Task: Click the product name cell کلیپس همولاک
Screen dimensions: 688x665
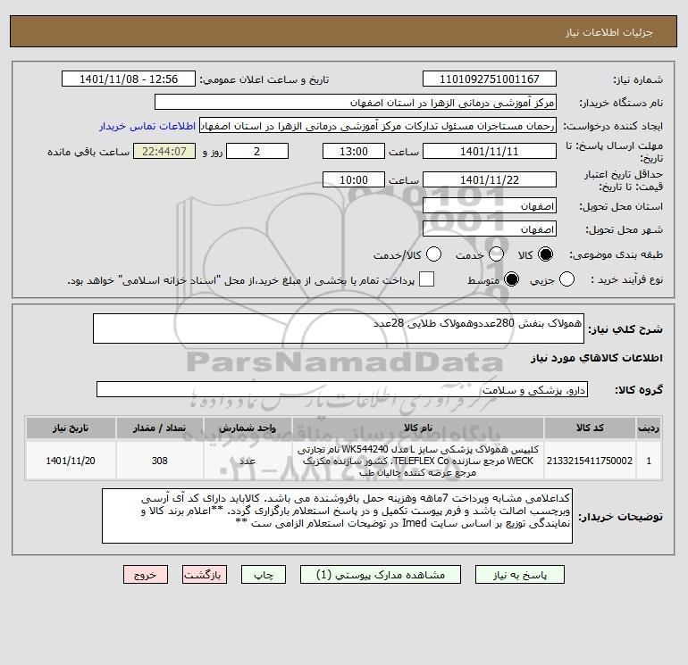Action: tap(418, 461)
